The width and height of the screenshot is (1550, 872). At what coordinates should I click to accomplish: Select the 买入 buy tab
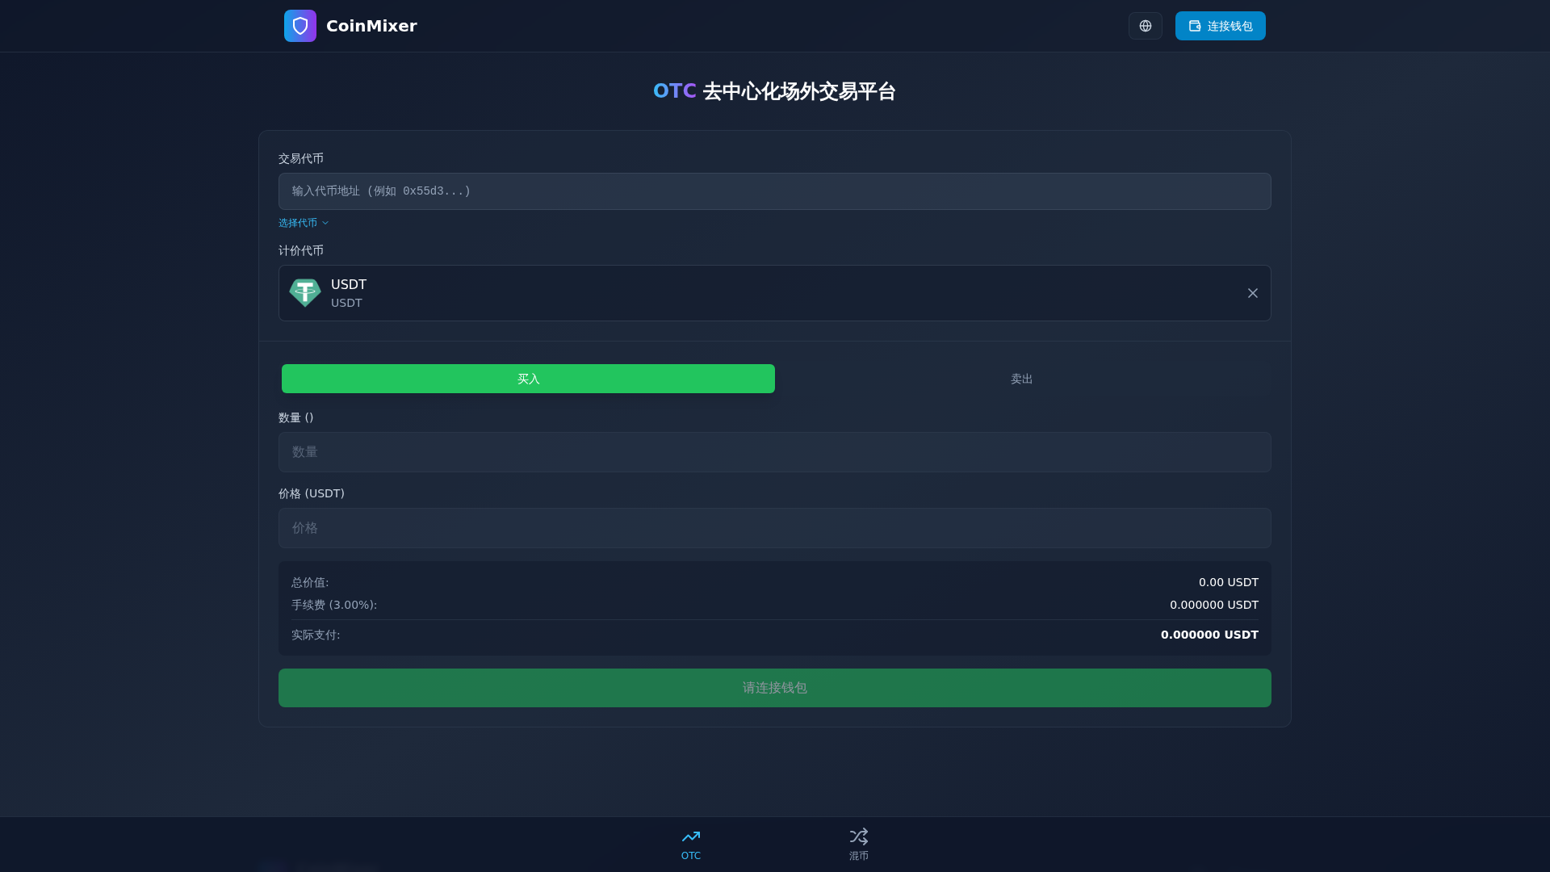tap(528, 379)
